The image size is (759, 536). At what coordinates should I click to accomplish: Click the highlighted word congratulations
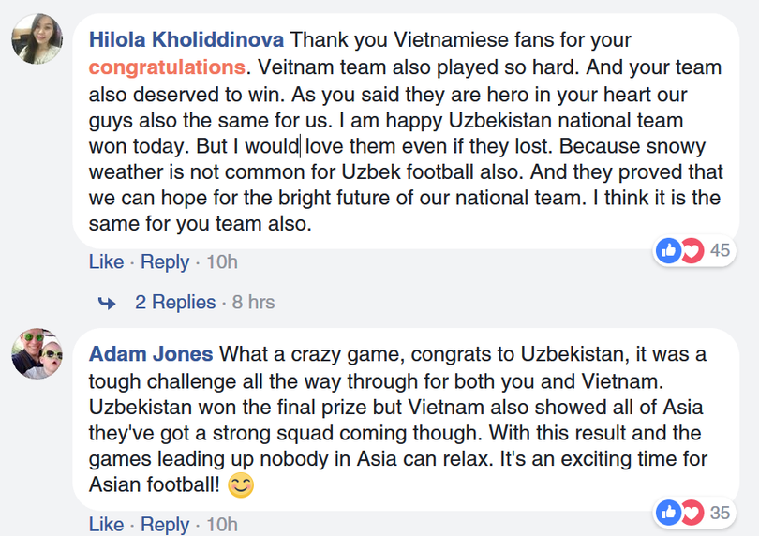click(167, 67)
